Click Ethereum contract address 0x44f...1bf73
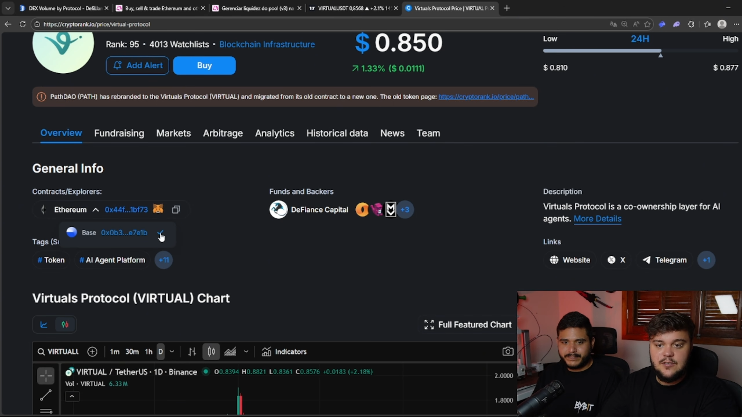Screen dimensions: 742x417 click(x=126, y=210)
